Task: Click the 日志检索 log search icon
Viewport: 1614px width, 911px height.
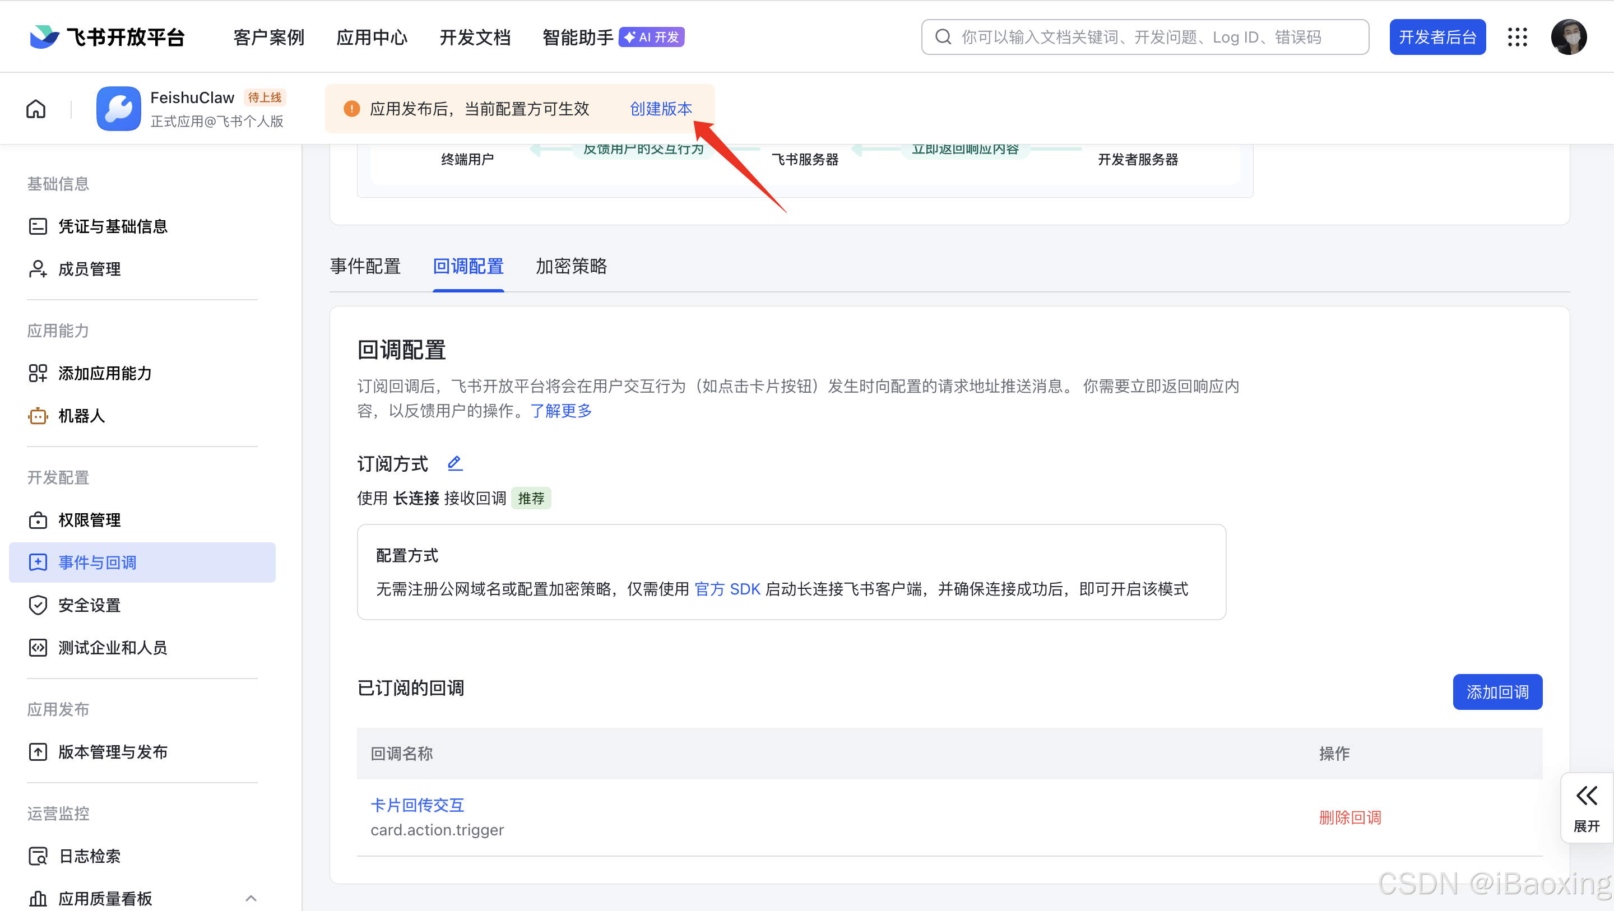Action: [x=38, y=856]
